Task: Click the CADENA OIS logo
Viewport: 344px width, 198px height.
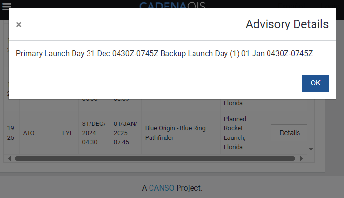Action: click(172, 5)
